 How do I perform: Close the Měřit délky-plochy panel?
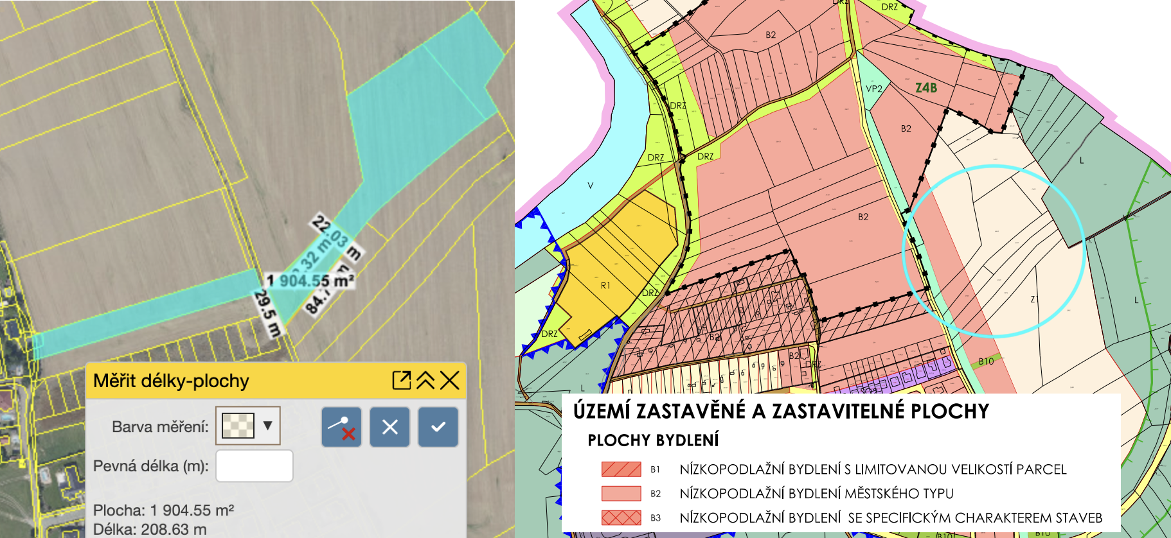(450, 380)
